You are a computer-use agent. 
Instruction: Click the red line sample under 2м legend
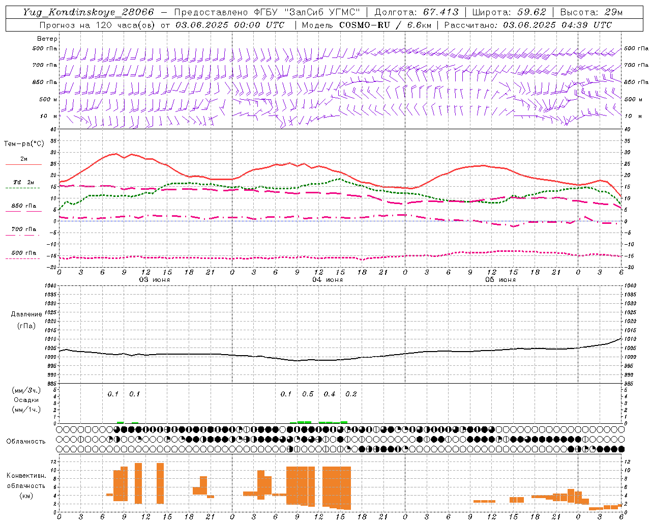click(x=23, y=164)
